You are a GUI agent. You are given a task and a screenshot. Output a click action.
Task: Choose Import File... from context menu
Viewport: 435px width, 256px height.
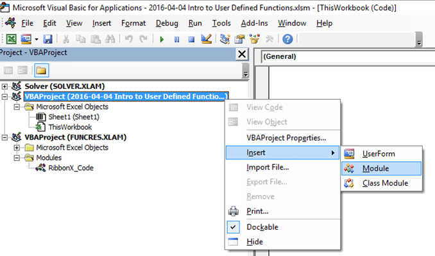pyautogui.click(x=283, y=167)
